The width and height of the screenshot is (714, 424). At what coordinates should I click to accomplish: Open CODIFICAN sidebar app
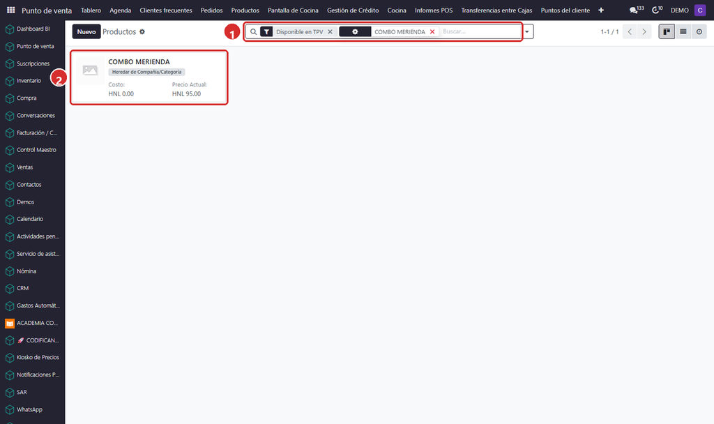(32, 340)
